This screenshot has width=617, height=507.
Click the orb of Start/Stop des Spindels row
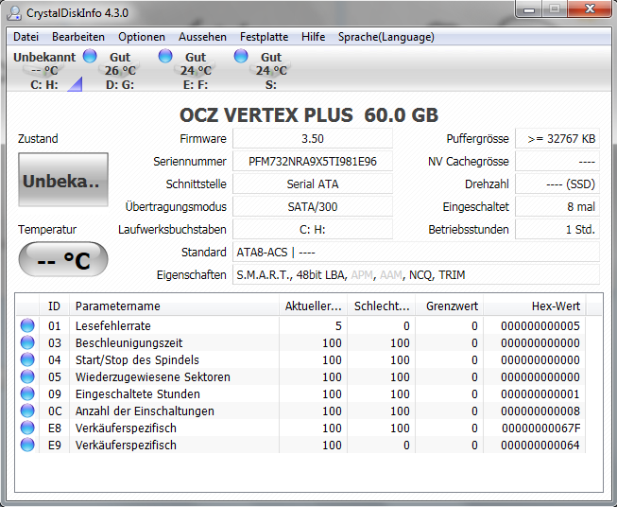point(27,359)
